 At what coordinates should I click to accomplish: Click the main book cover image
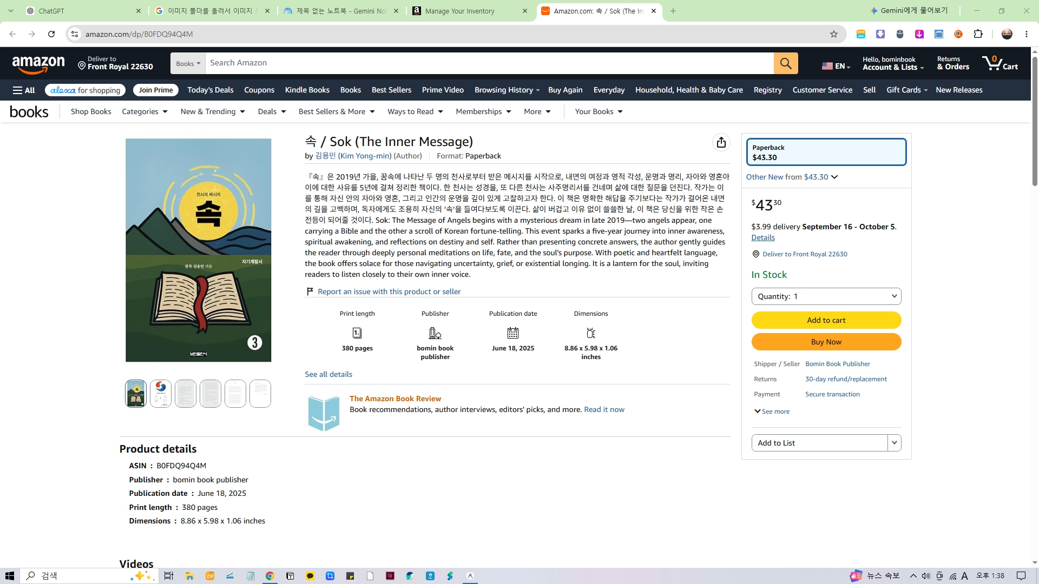pos(199,250)
